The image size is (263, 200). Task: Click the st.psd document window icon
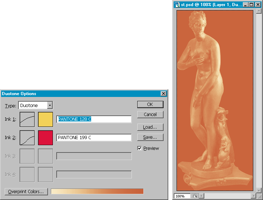(177, 5)
